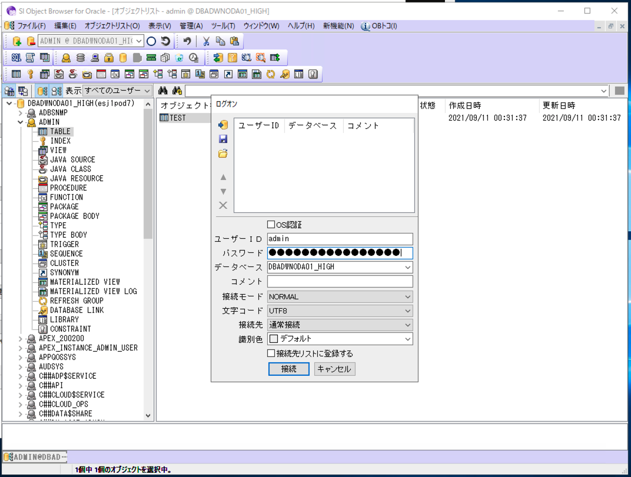The height and width of the screenshot is (477, 631).
Task: Click the キャンセル button
Action: (x=334, y=369)
